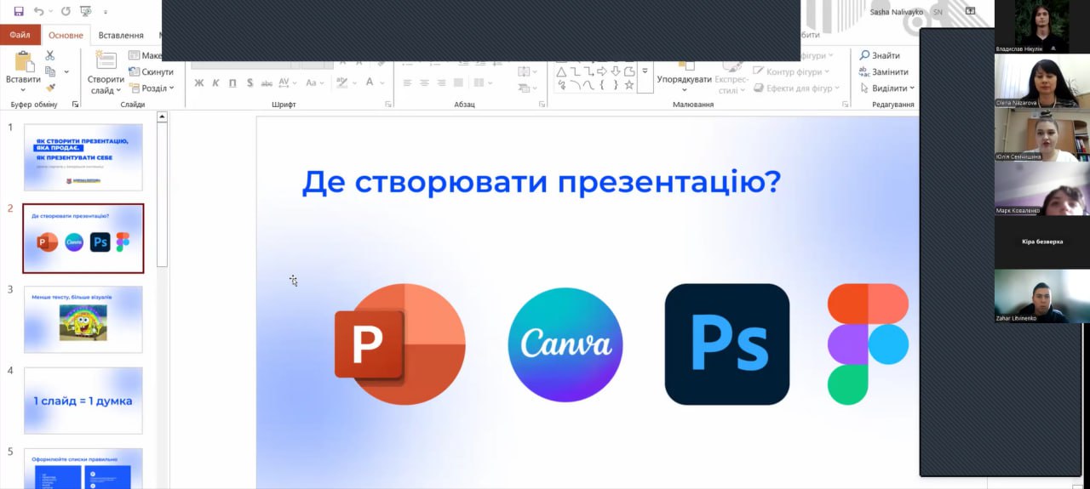Click the Save icon in quick access toolbar
The image size is (1090, 489).
point(19,12)
